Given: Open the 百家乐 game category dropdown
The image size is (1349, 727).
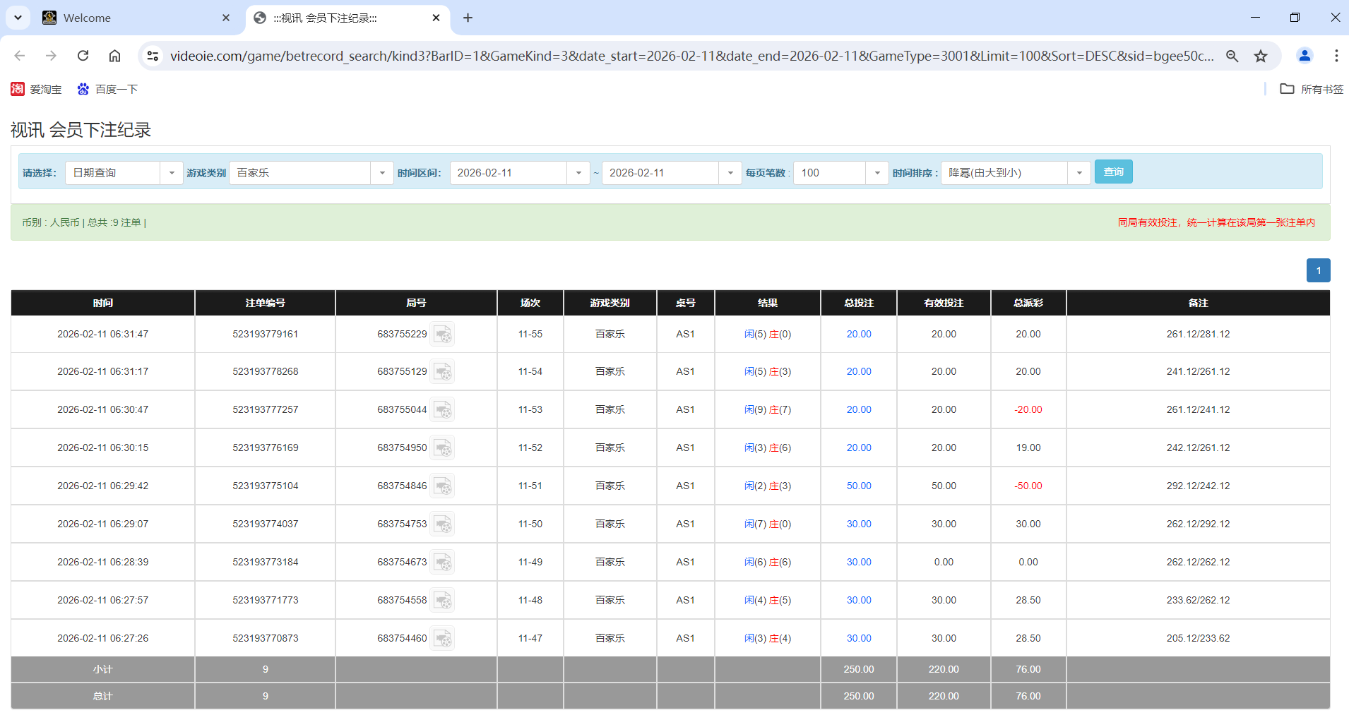Looking at the screenshot, I should tap(381, 172).
